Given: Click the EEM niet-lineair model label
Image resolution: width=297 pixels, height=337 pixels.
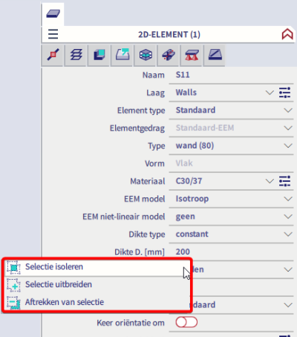Looking at the screenshot, I should [x=124, y=217].
